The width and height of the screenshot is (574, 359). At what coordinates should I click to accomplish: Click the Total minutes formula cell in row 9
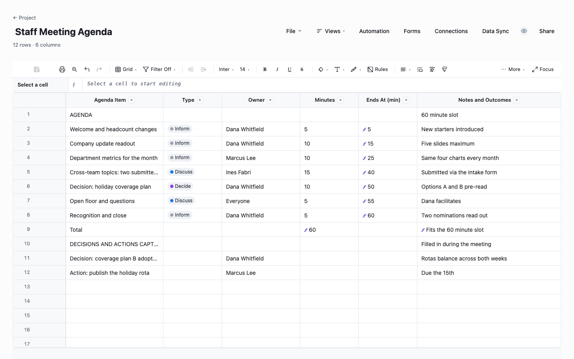[x=329, y=230]
